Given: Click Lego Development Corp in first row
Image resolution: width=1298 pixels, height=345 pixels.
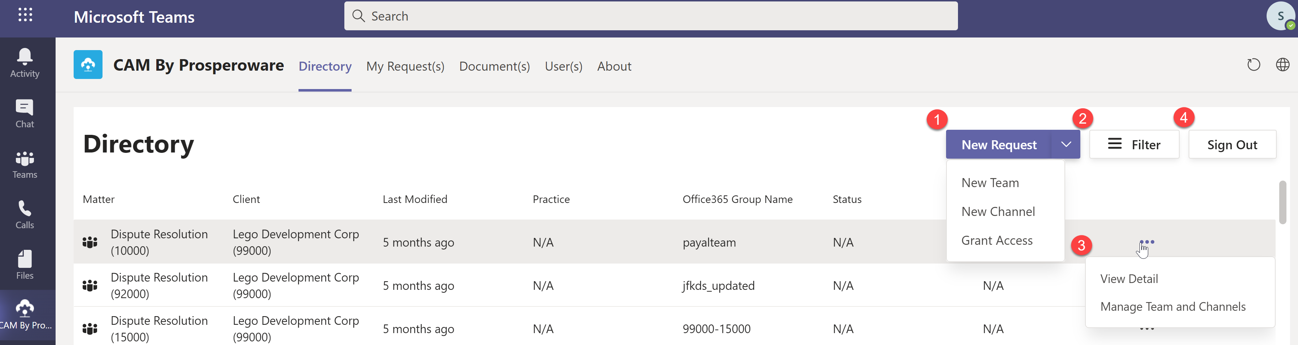Looking at the screenshot, I should [x=295, y=242].
